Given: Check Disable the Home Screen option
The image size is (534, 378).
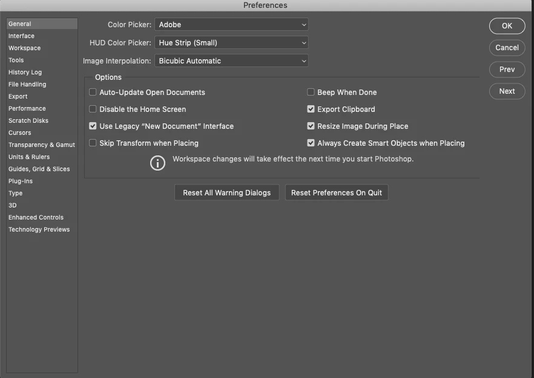Looking at the screenshot, I should (x=93, y=109).
